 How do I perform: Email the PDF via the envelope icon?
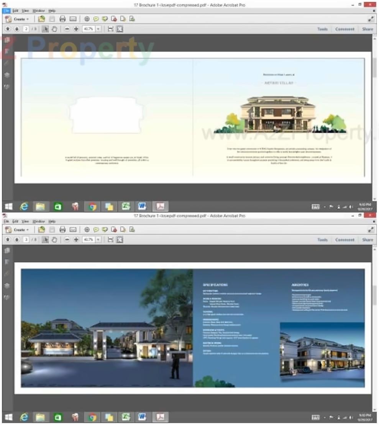(73, 19)
